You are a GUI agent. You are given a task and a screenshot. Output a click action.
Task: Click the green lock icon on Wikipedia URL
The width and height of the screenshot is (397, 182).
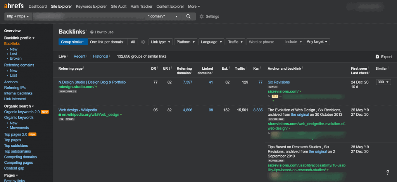[x=60, y=115]
